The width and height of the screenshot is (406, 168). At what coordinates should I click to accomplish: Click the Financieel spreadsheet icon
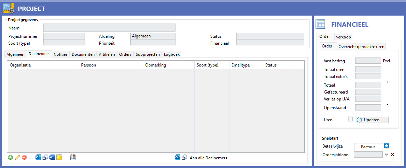[x=320, y=24]
